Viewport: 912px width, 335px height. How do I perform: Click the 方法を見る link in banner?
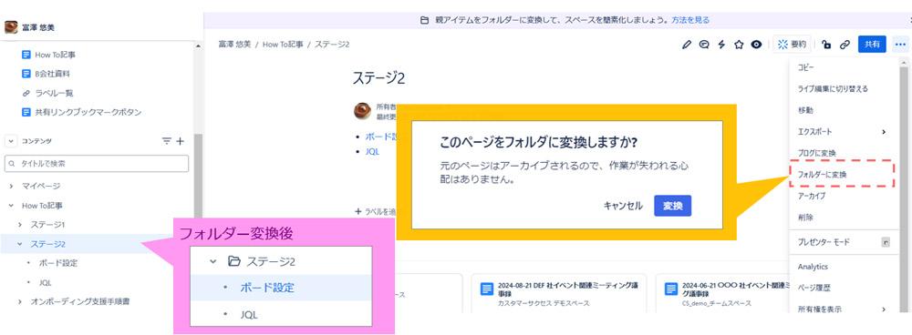(690, 20)
